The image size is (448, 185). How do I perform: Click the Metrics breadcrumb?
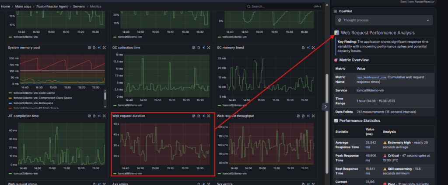[x=95, y=6]
